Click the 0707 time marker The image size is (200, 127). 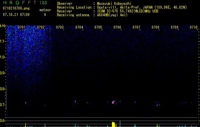(x=136, y=27)
